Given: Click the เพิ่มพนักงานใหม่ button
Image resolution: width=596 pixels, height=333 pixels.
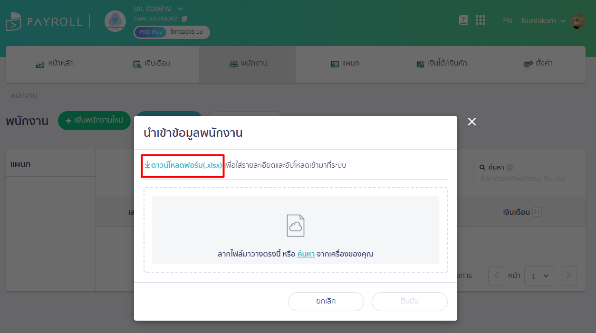Looking at the screenshot, I should (94, 121).
